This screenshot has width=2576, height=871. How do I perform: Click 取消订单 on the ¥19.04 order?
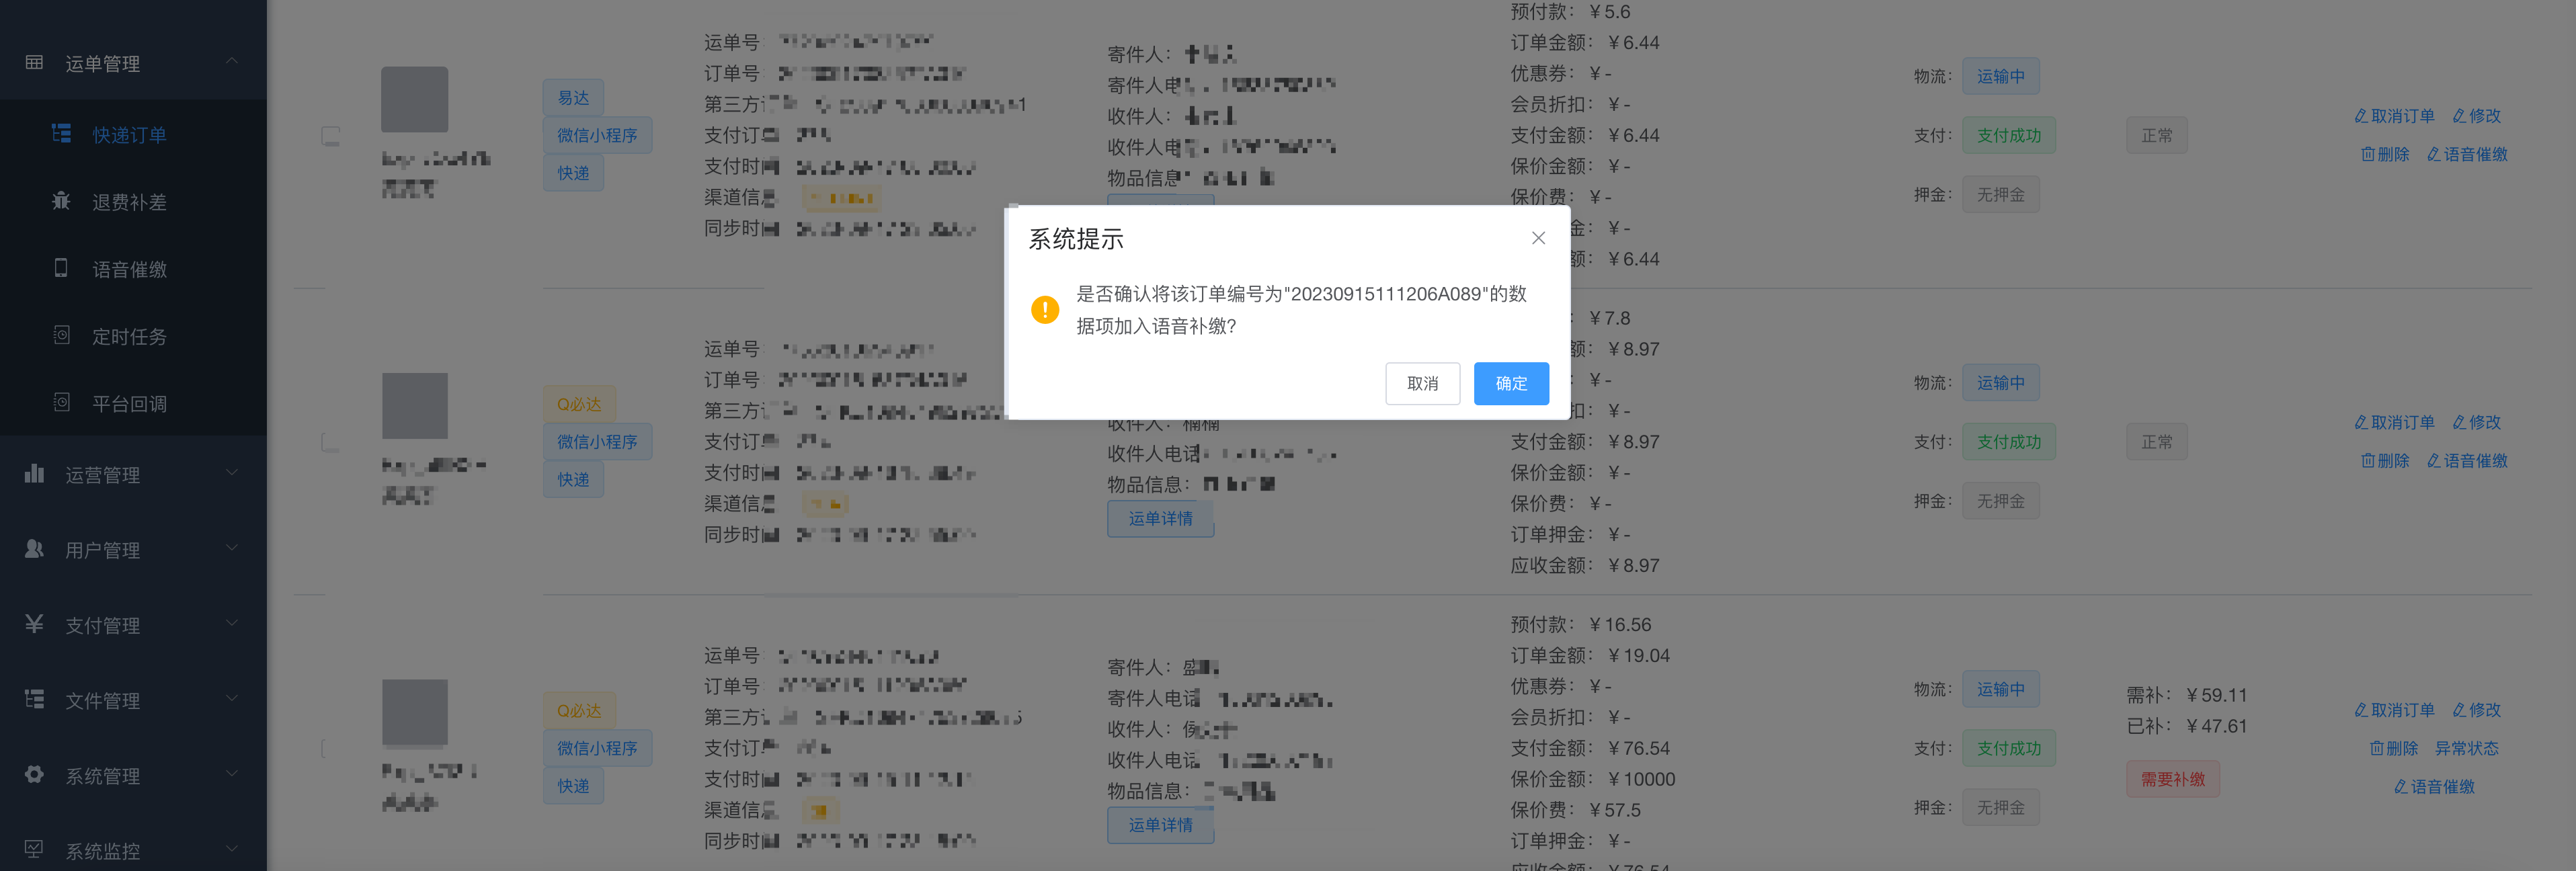[2394, 710]
